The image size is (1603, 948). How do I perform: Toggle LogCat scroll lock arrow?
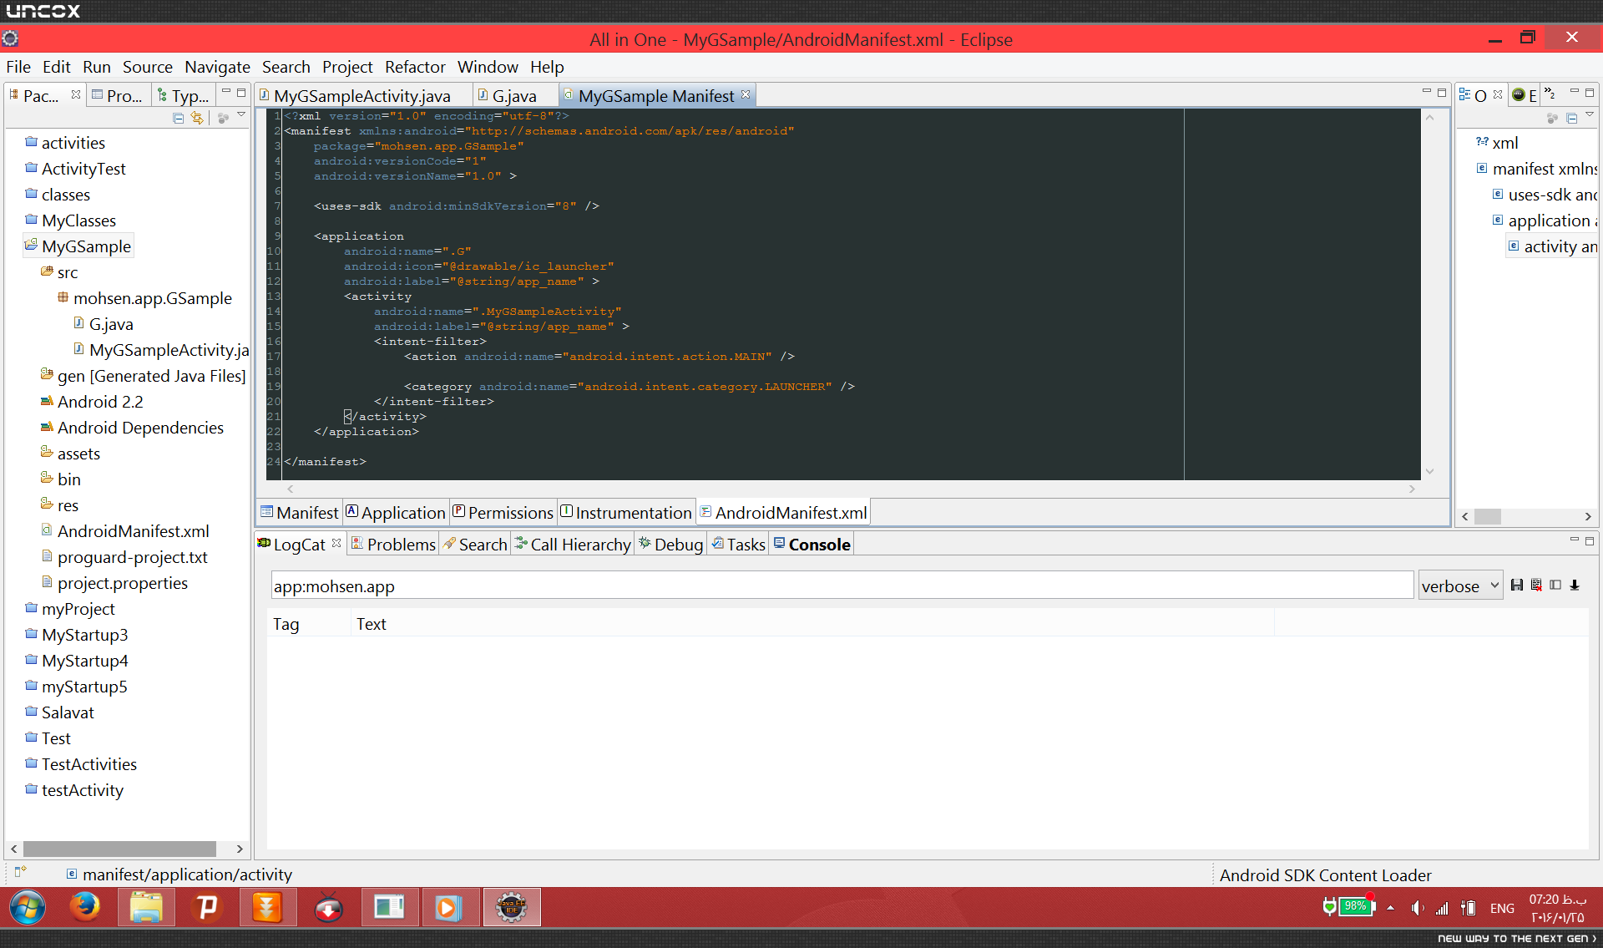[1575, 586]
